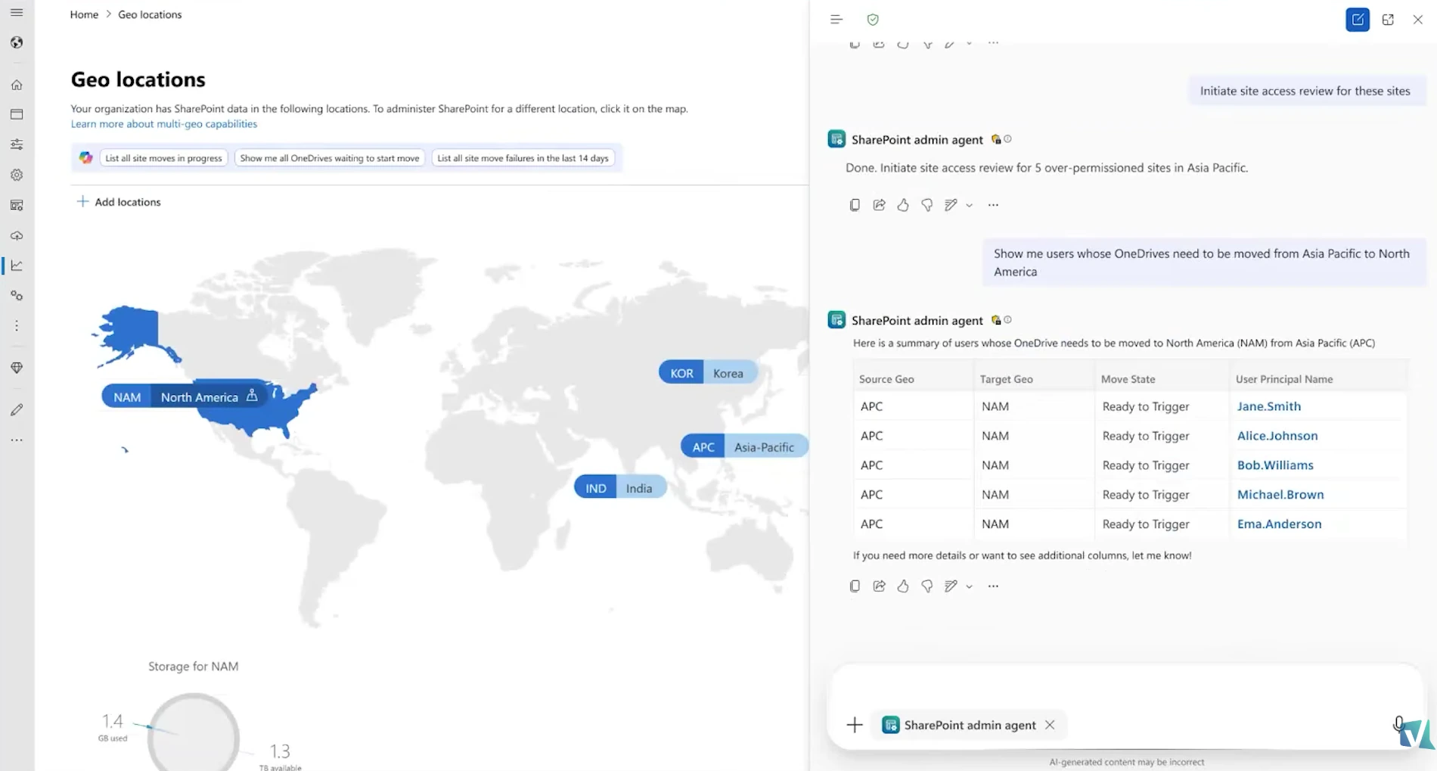This screenshot has height=771, width=1437.
Task: Open the cloud migration icon in sidebar
Action: point(17,235)
